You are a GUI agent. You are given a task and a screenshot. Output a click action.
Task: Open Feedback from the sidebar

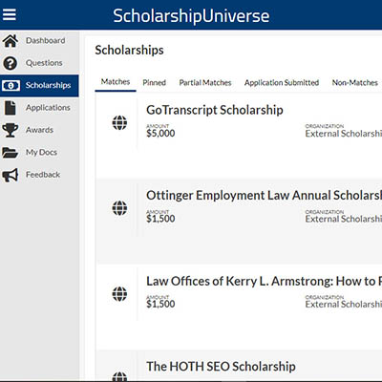click(x=39, y=175)
